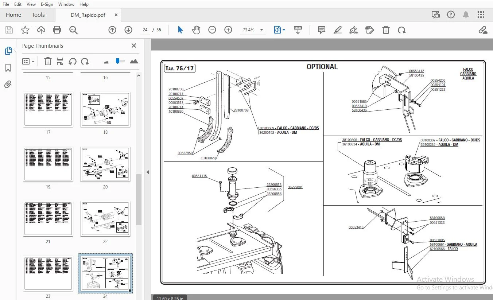Close the DM_Rapido.pdf tab
The image size is (493, 300).
116,15
